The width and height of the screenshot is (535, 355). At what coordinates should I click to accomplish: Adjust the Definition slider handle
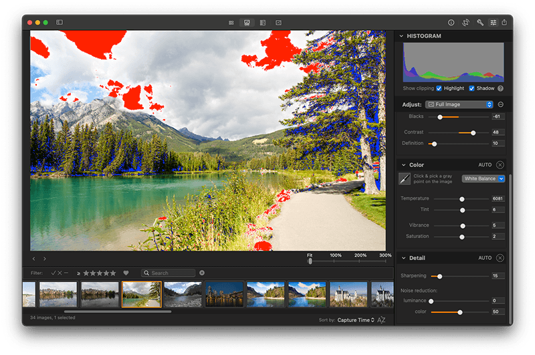(434, 144)
